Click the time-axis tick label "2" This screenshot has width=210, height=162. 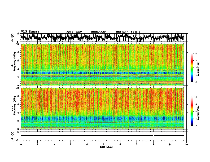tap(54, 144)
